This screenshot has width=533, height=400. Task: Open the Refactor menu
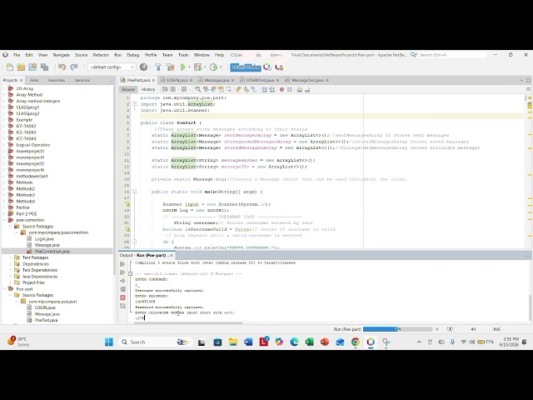coord(101,55)
